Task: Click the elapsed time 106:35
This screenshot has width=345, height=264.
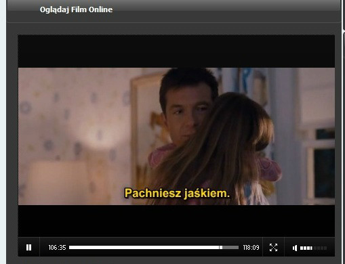Action: click(x=57, y=248)
